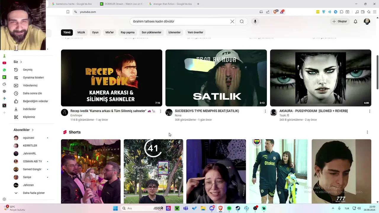
Task: Click the YouTube search magnifier button
Action: tap(242, 21)
